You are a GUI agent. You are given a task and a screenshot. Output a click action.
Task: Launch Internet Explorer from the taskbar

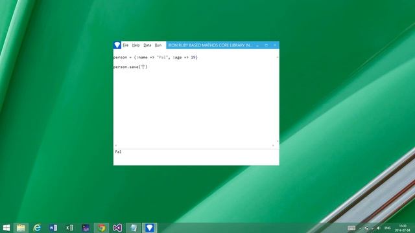point(37,228)
